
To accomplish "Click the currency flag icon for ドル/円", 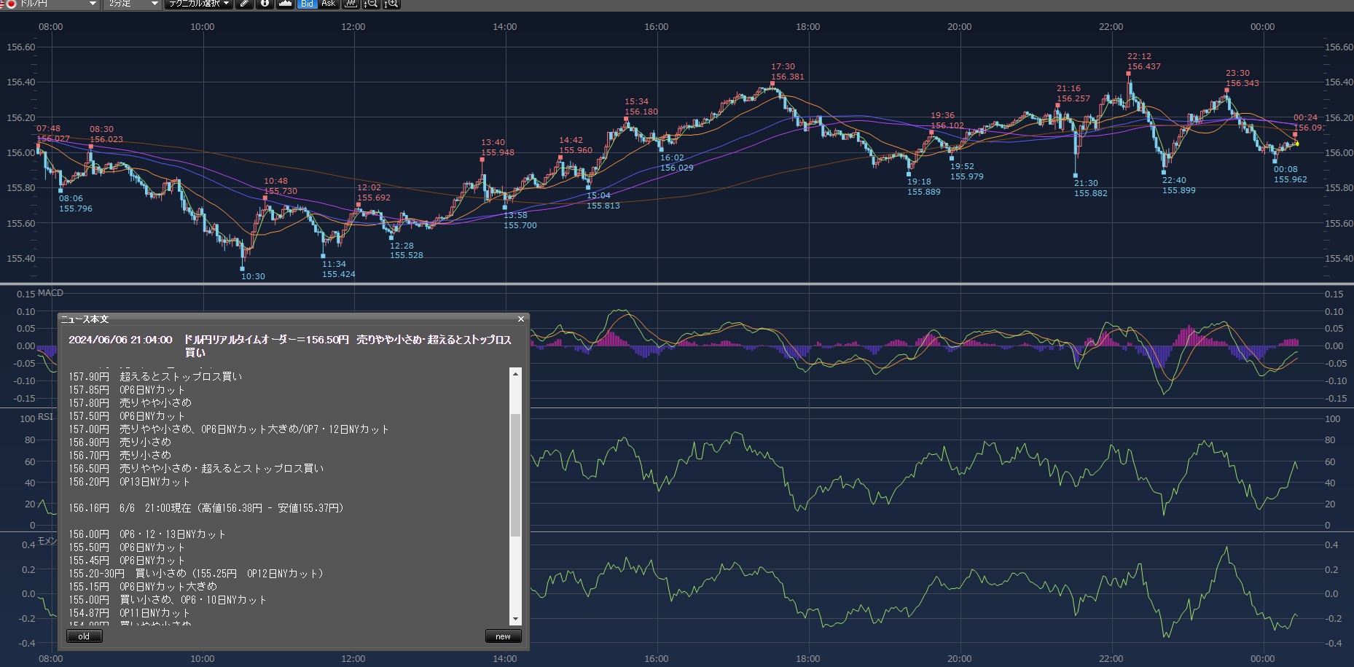I will [10, 4].
